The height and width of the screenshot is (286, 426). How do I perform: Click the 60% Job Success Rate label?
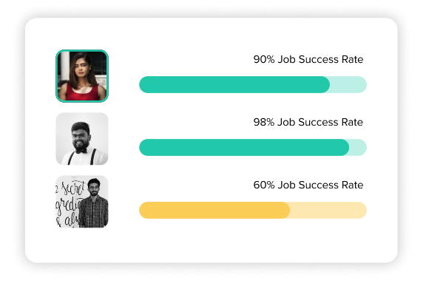308,185
